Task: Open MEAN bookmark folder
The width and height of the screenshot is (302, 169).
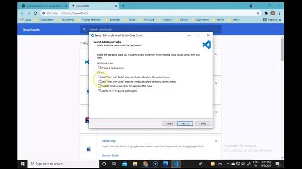Action: 218,20
